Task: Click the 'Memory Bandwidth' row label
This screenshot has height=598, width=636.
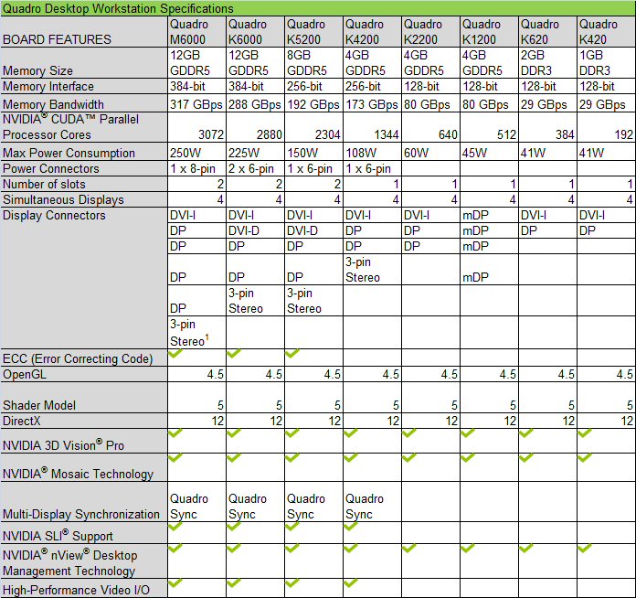Action: (53, 105)
